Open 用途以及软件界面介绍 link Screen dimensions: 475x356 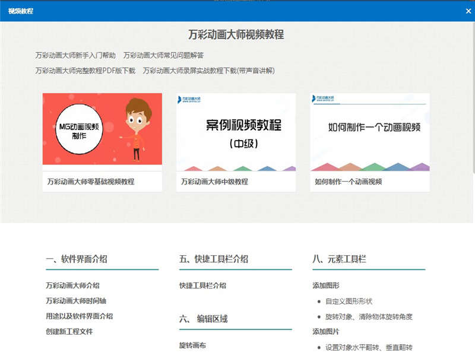(80, 316)
